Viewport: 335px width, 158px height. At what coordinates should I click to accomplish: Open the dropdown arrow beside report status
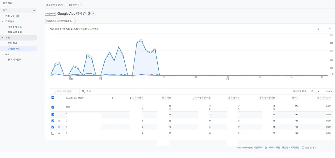(x=93, y=14)
